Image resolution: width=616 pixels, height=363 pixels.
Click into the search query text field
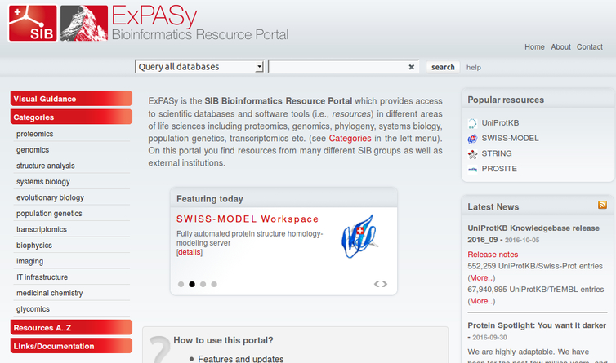[x=337, y=67]
